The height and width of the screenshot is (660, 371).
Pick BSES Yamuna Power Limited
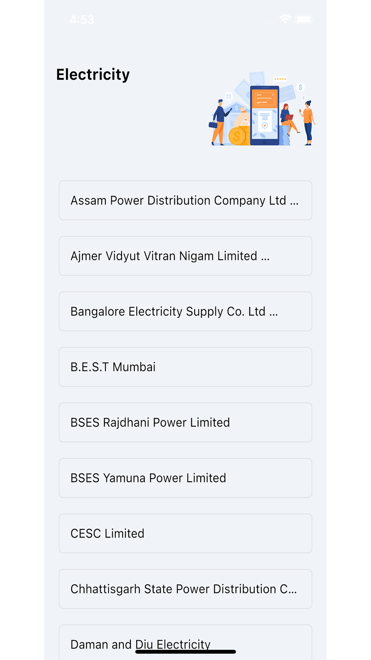point(185,478)
